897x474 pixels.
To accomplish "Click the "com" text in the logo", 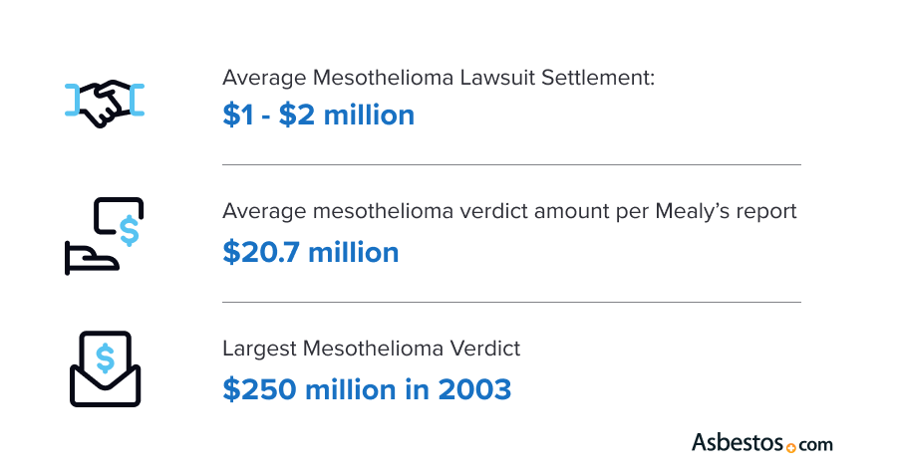I will 815,444.
